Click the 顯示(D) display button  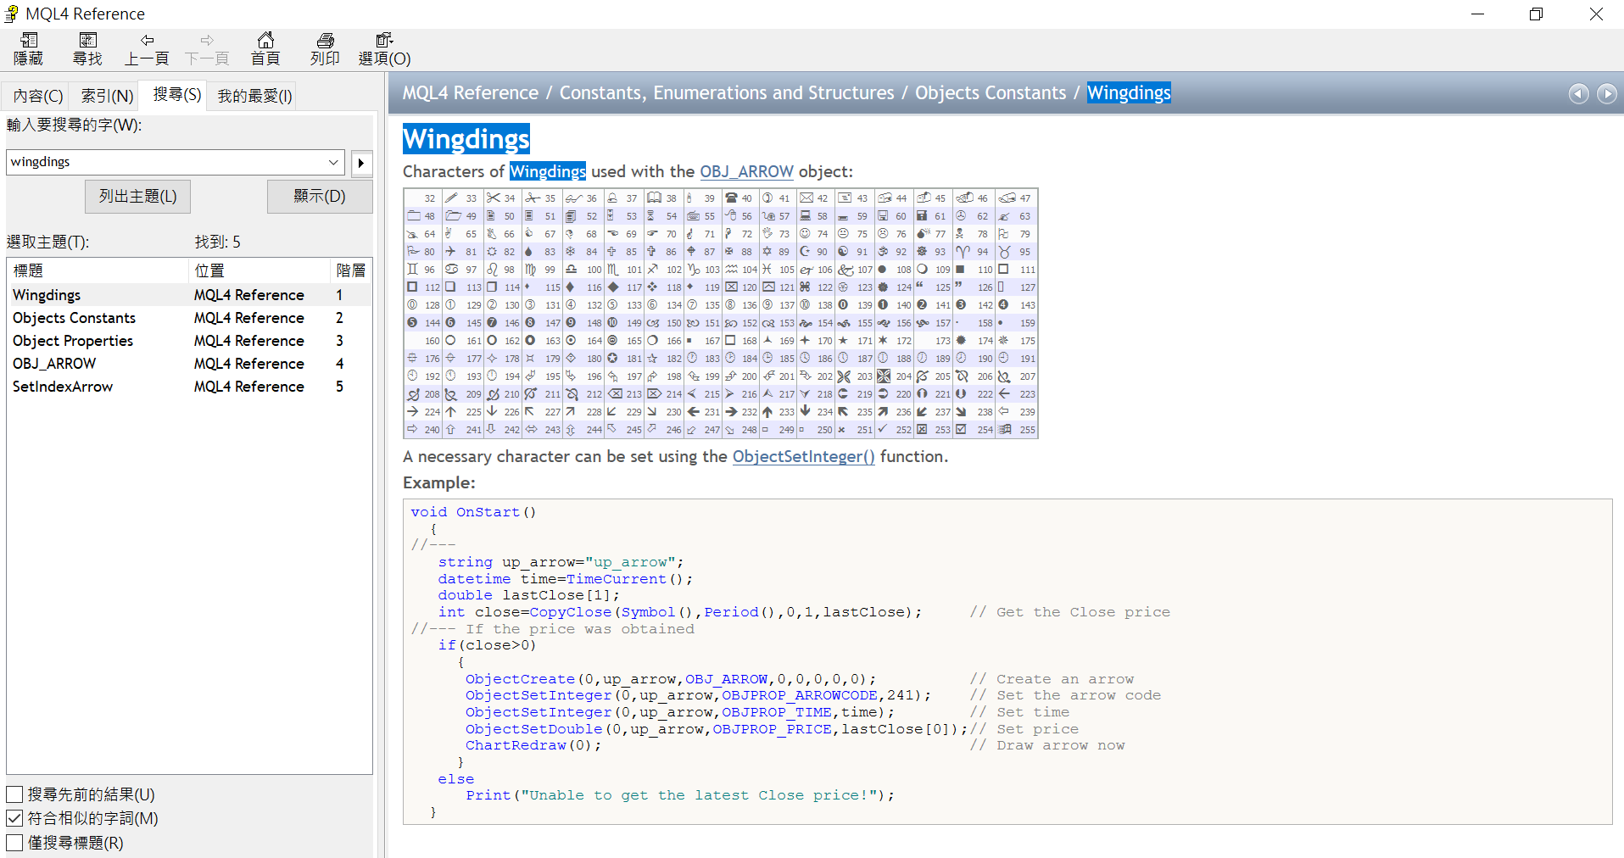coord(320,196)
